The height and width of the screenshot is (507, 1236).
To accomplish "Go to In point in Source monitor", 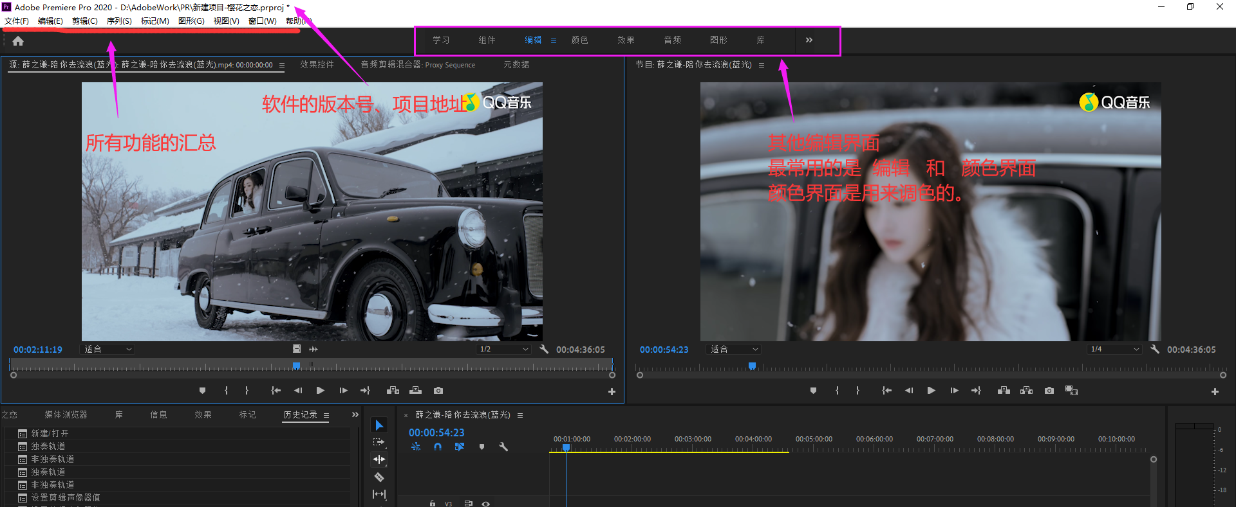I will click(276, 391).
